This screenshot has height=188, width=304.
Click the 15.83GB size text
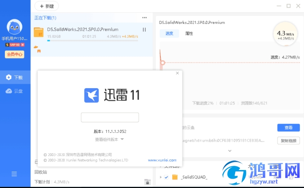tap(54, 36)
